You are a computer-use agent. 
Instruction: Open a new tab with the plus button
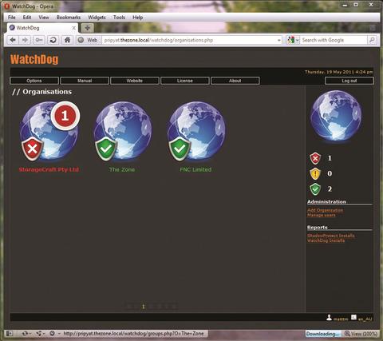87,28
